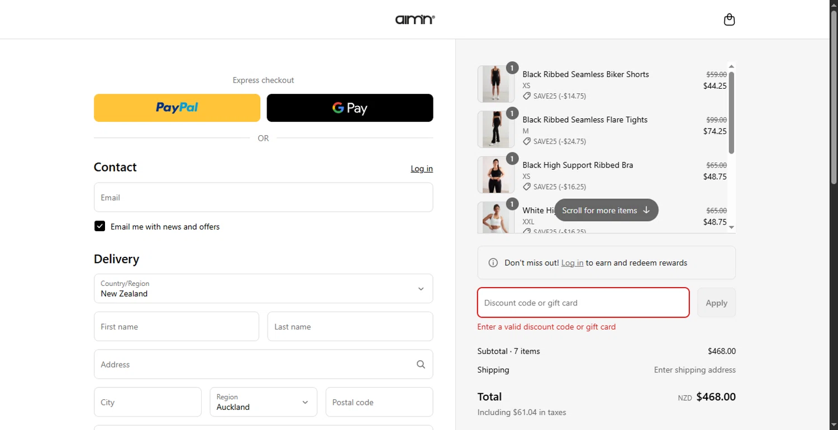Focus the Discount code or gift card field
Screen dimensions: 838x430
point(583,303)
